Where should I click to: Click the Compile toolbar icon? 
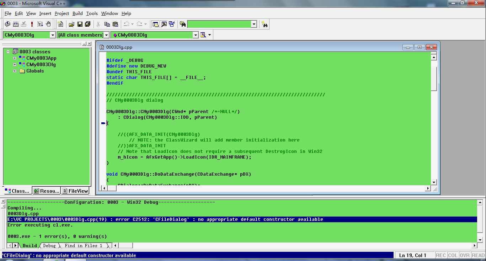point(8,24)
